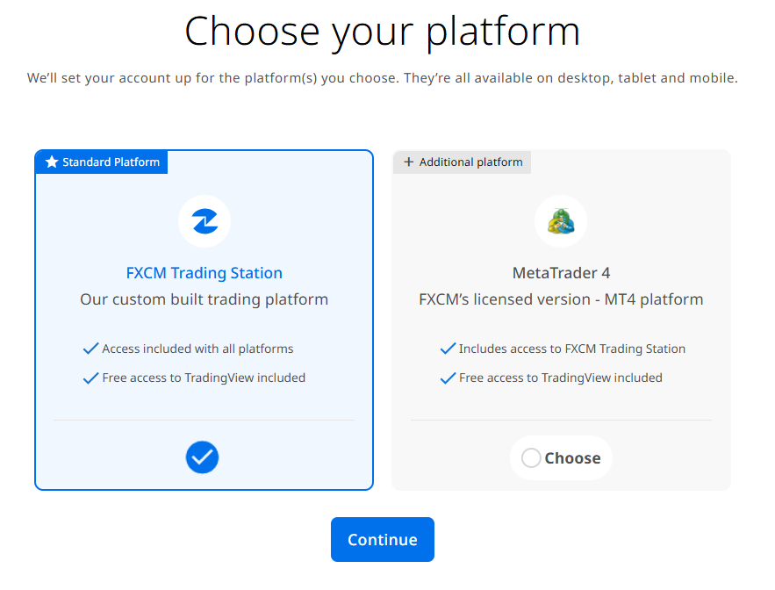Click the MetaTrader 4 logo icon
The height and width of the screenshot is (590, 775).
[x=561, y=221]
